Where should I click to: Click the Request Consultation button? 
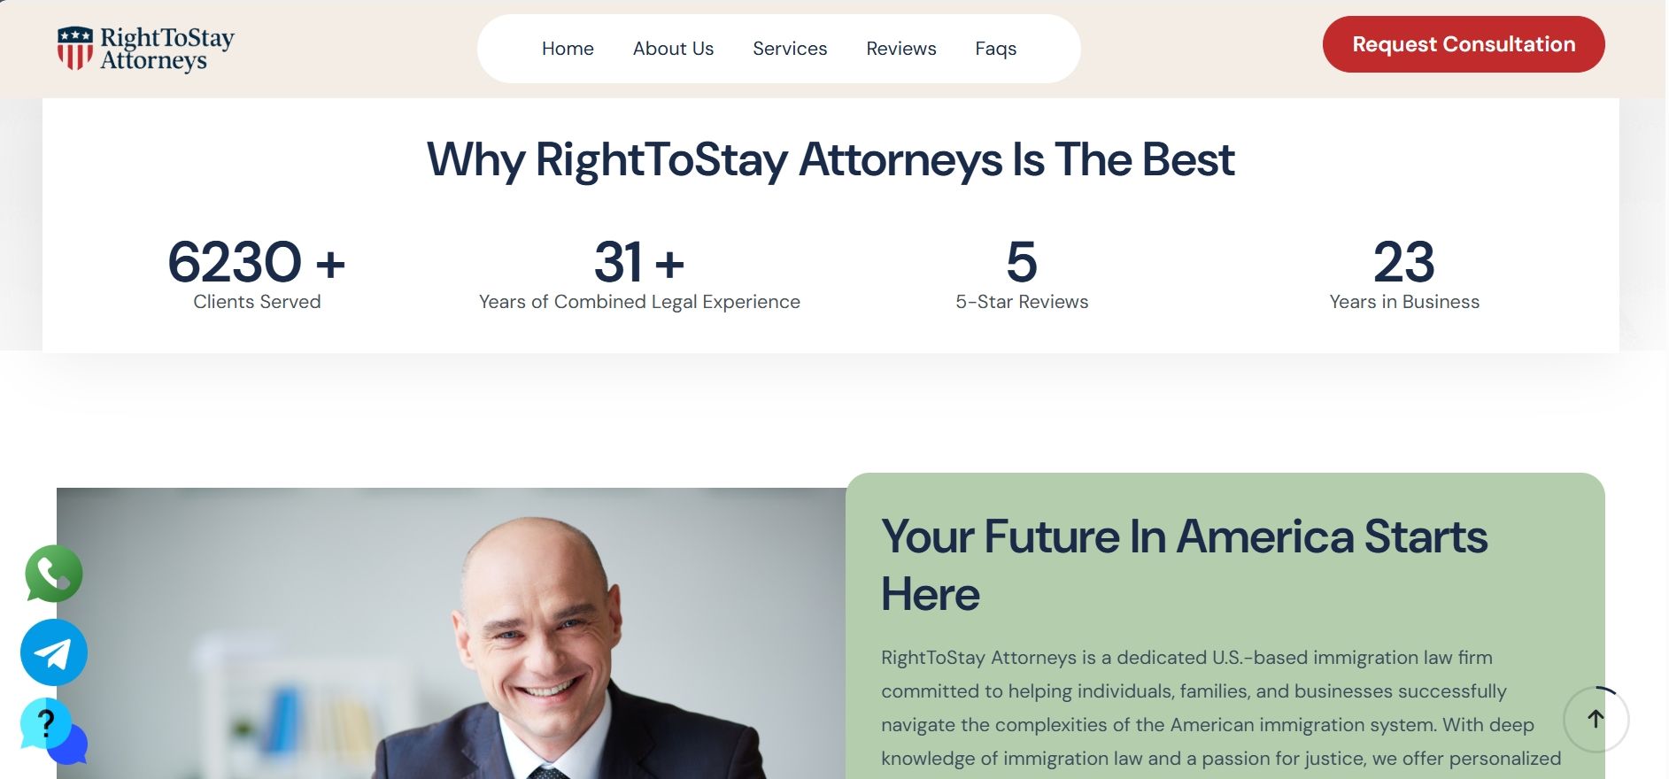(1464, 44)
